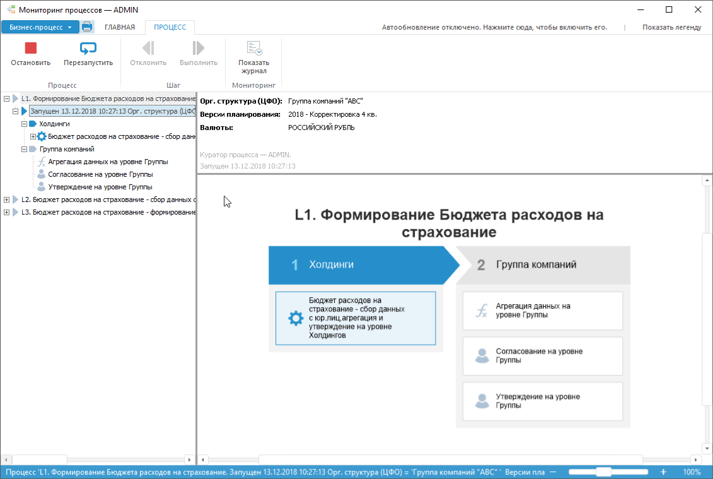
Task: Select the Aggregation fx step in the tree
Action: (x=107, y=162)
